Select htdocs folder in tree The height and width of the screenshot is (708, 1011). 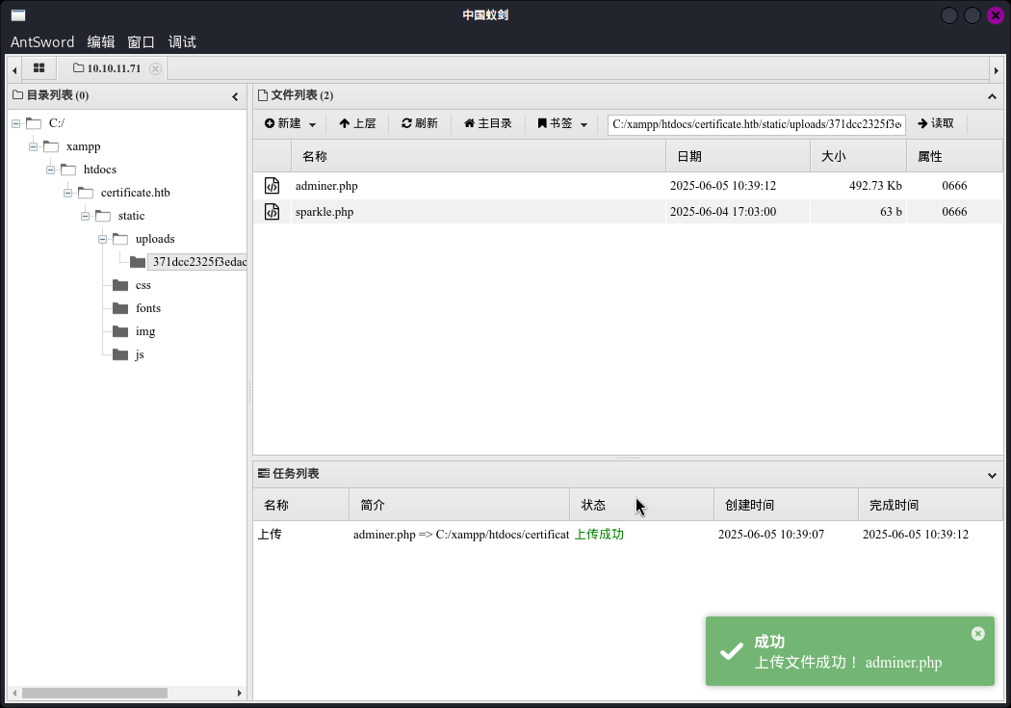(x=100, y=170)
